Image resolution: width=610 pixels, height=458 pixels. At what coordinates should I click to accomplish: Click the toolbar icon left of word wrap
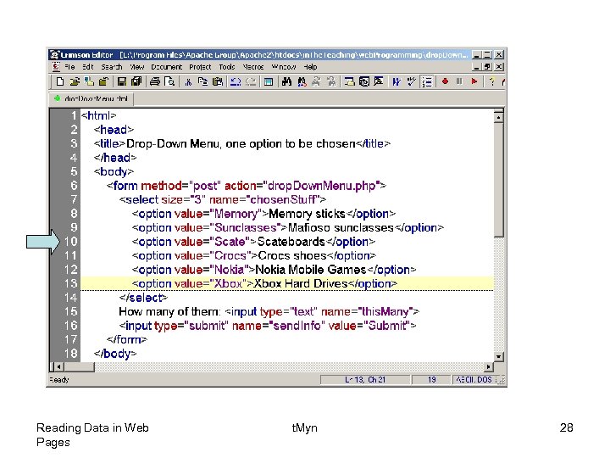379,81
